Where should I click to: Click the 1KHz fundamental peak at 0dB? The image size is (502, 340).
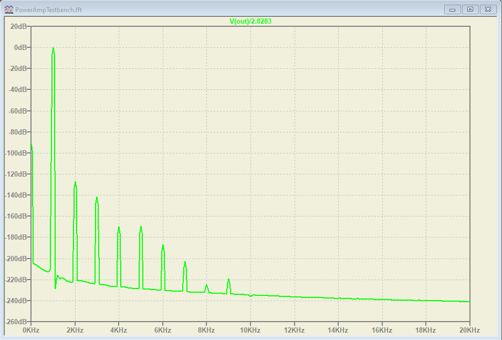point(53,49)
